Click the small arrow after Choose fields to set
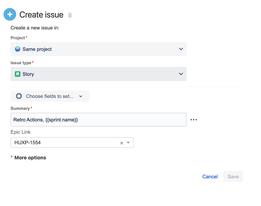Screen dimensions: 261x206 coord(81,96)
